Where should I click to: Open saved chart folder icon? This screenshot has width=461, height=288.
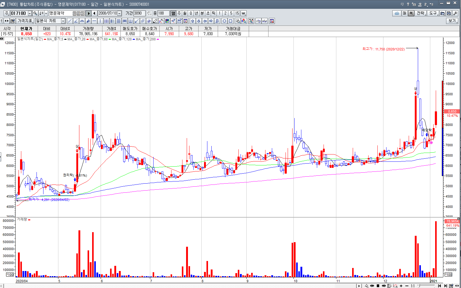coord(442,13)
